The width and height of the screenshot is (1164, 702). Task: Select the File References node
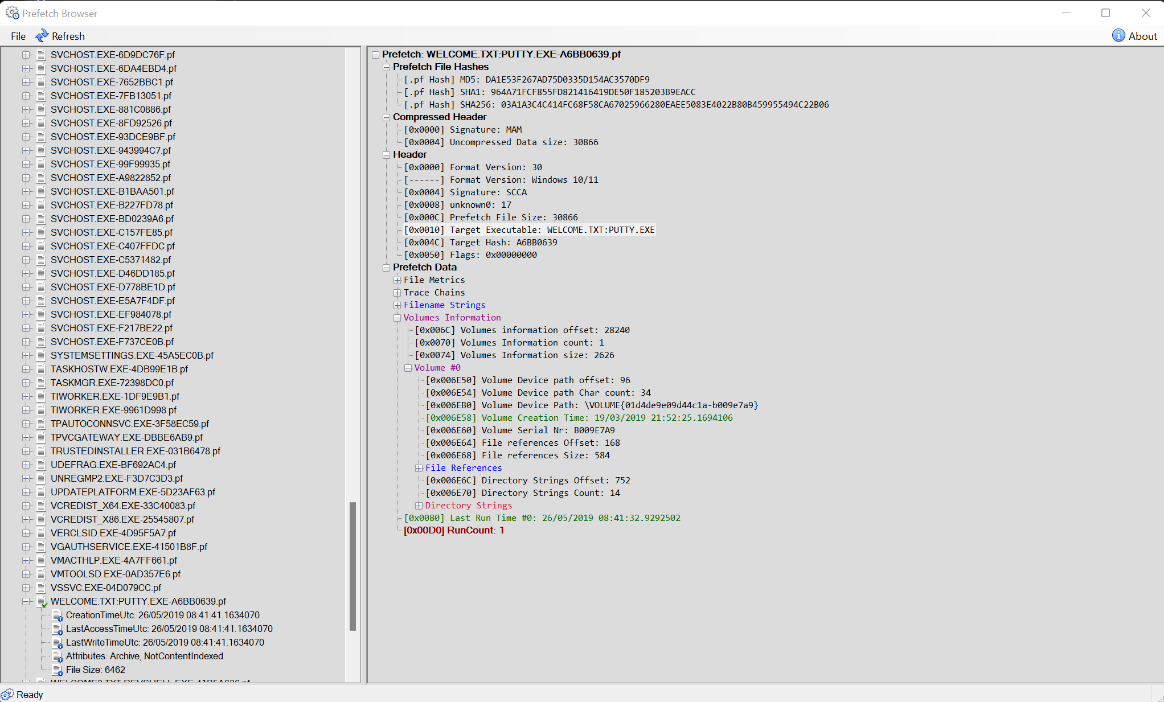463,468
